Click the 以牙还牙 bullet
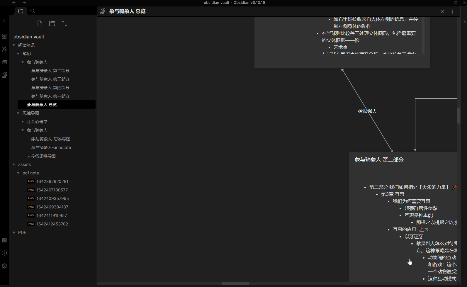Screen dimensions: 467x287 (x=414, y=237)
